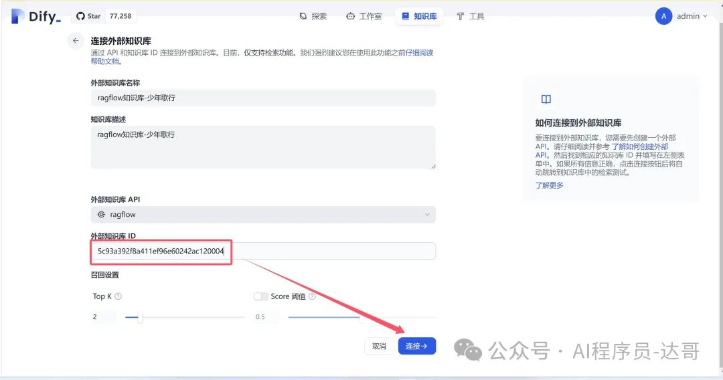Screen dimensions: 723x380
Task: Open the 帮助文档 link
Action: 106,62
